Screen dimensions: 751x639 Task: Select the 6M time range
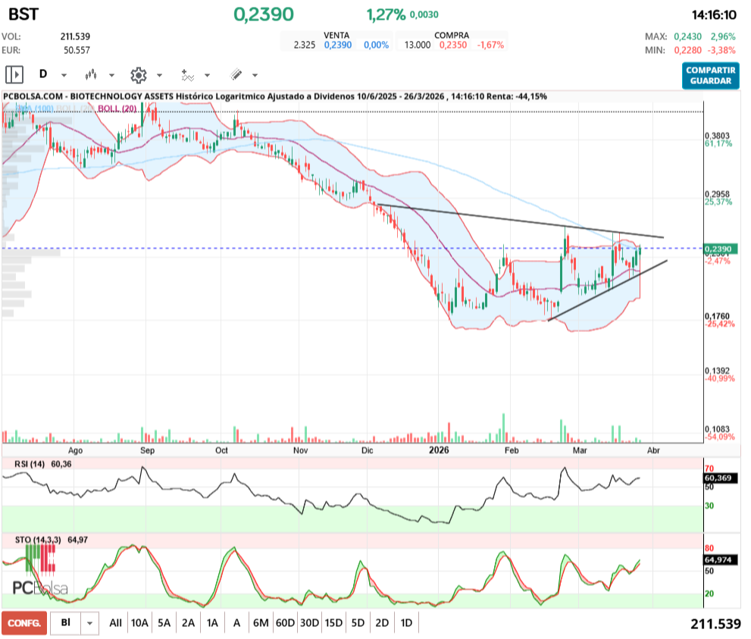click(x=261, y=623)
